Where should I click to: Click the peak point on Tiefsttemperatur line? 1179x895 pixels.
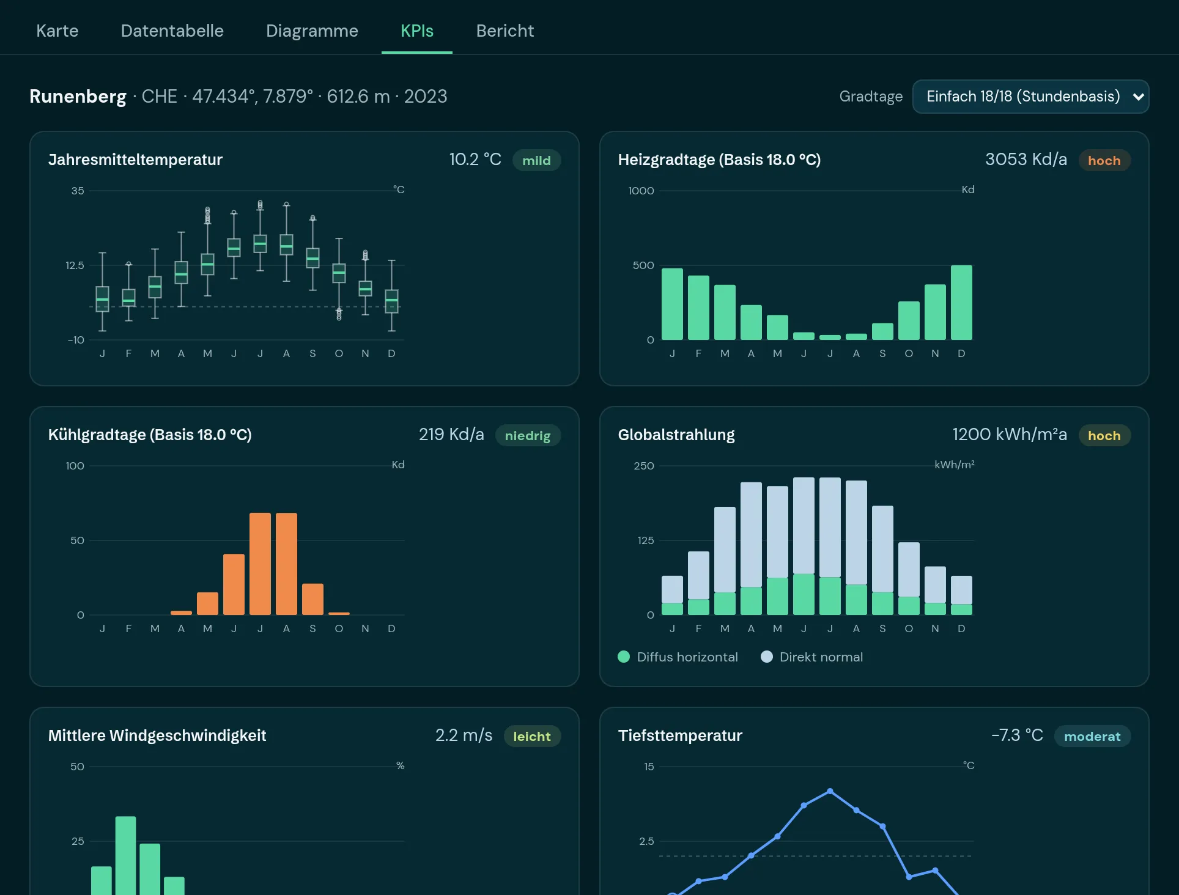(830, 791)
